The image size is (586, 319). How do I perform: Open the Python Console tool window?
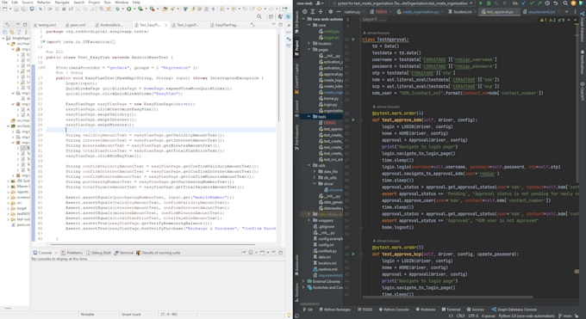[x=394, y=310]
